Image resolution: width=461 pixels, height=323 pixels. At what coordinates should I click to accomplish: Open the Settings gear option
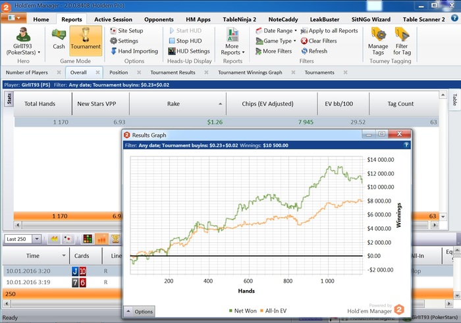tap(124, 41)
